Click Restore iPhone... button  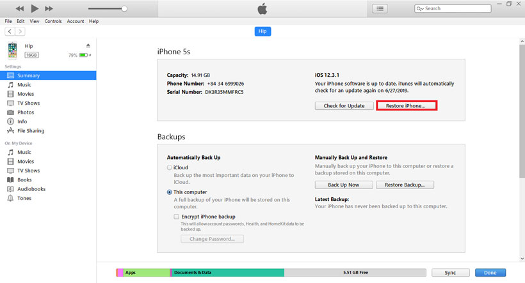[406, 106]
